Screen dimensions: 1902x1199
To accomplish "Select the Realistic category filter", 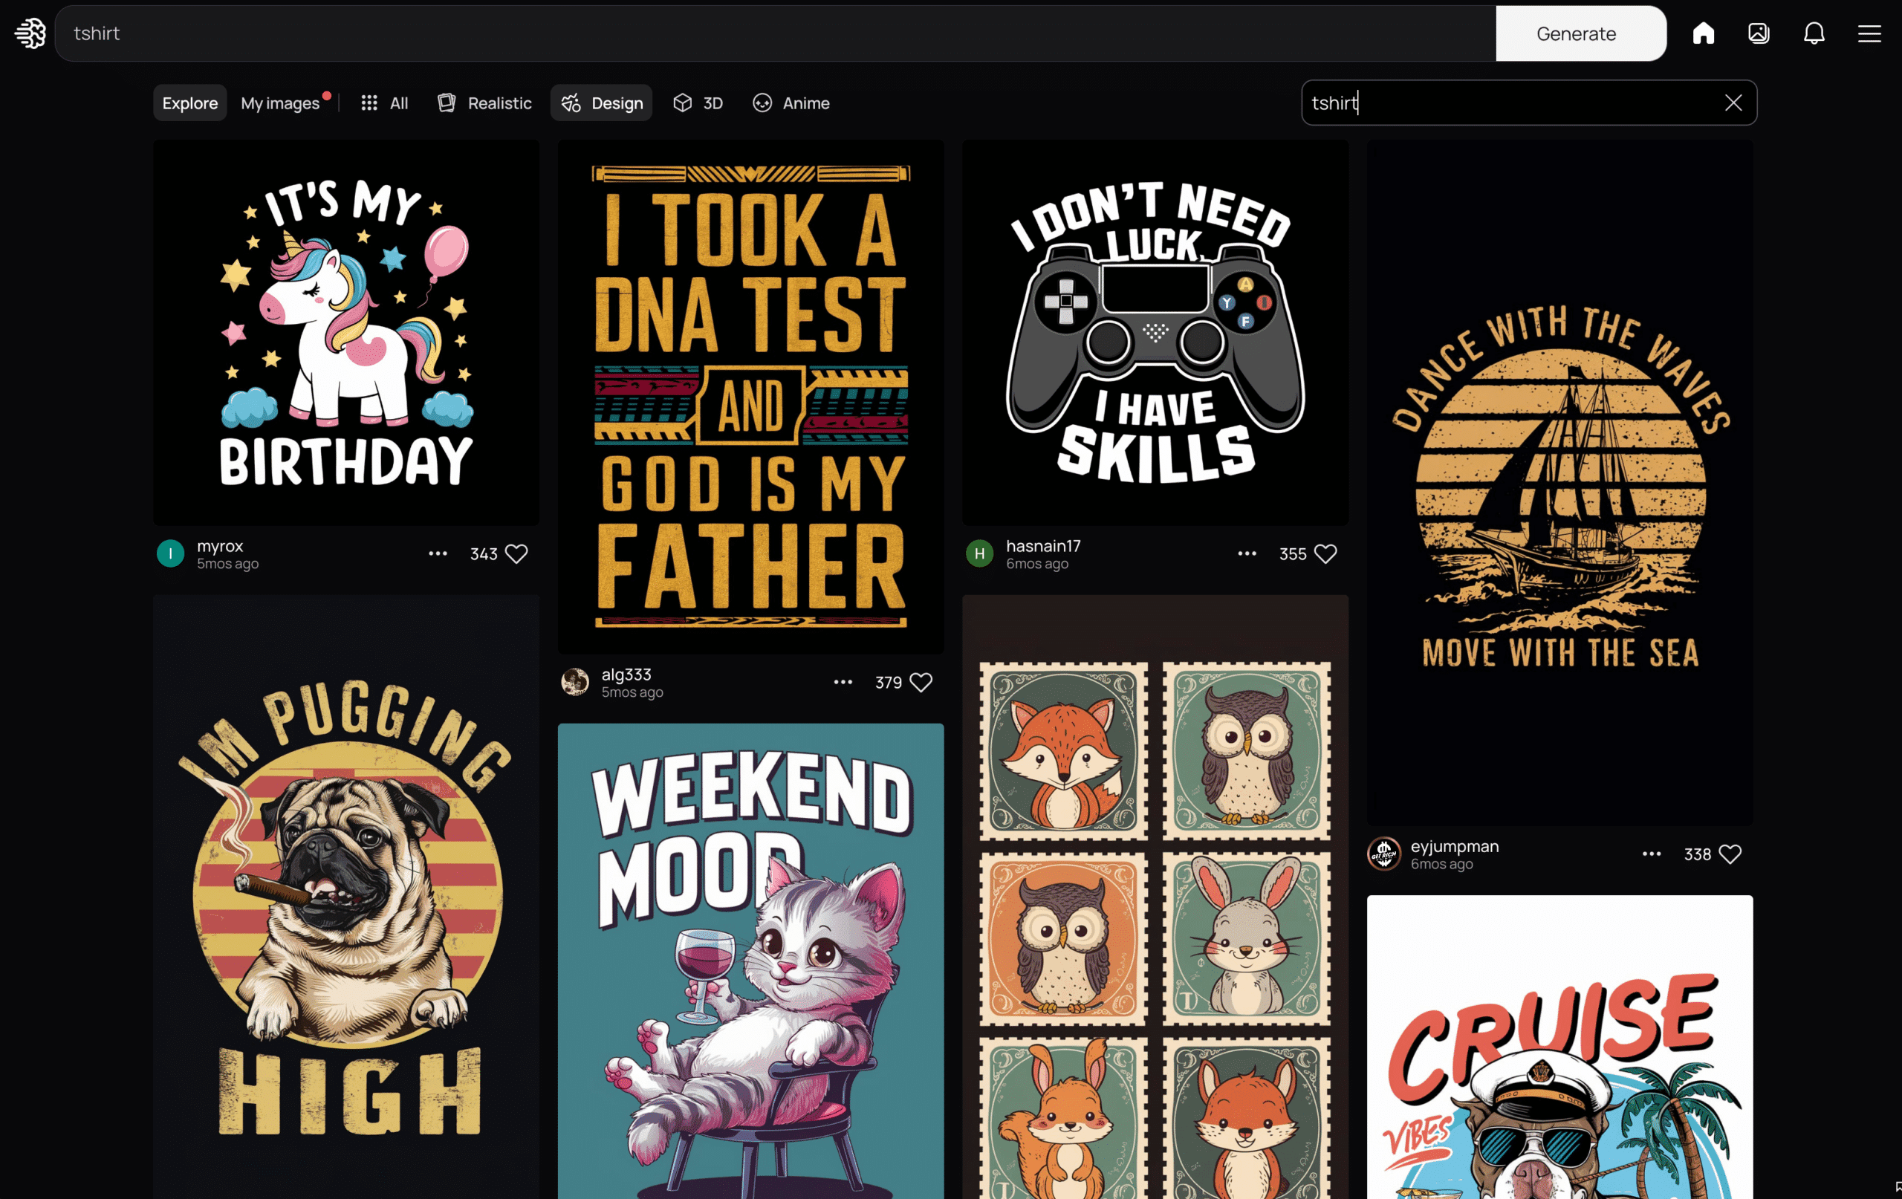I will (x=484, y=103).
